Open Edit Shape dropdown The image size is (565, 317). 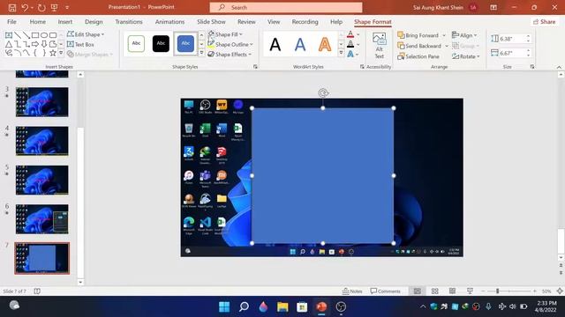[86, 34]
